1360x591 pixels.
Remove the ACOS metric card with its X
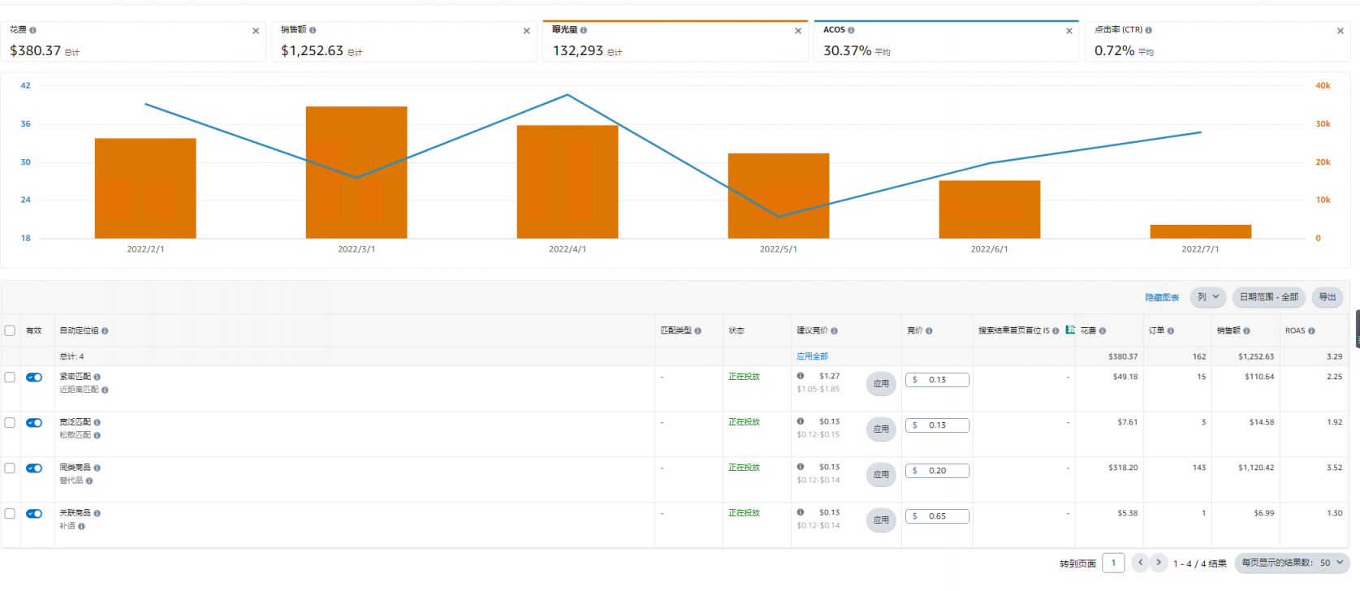1069,31
